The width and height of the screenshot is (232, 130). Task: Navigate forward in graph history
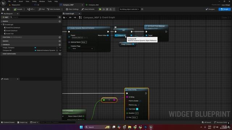[x=75, y=18]
